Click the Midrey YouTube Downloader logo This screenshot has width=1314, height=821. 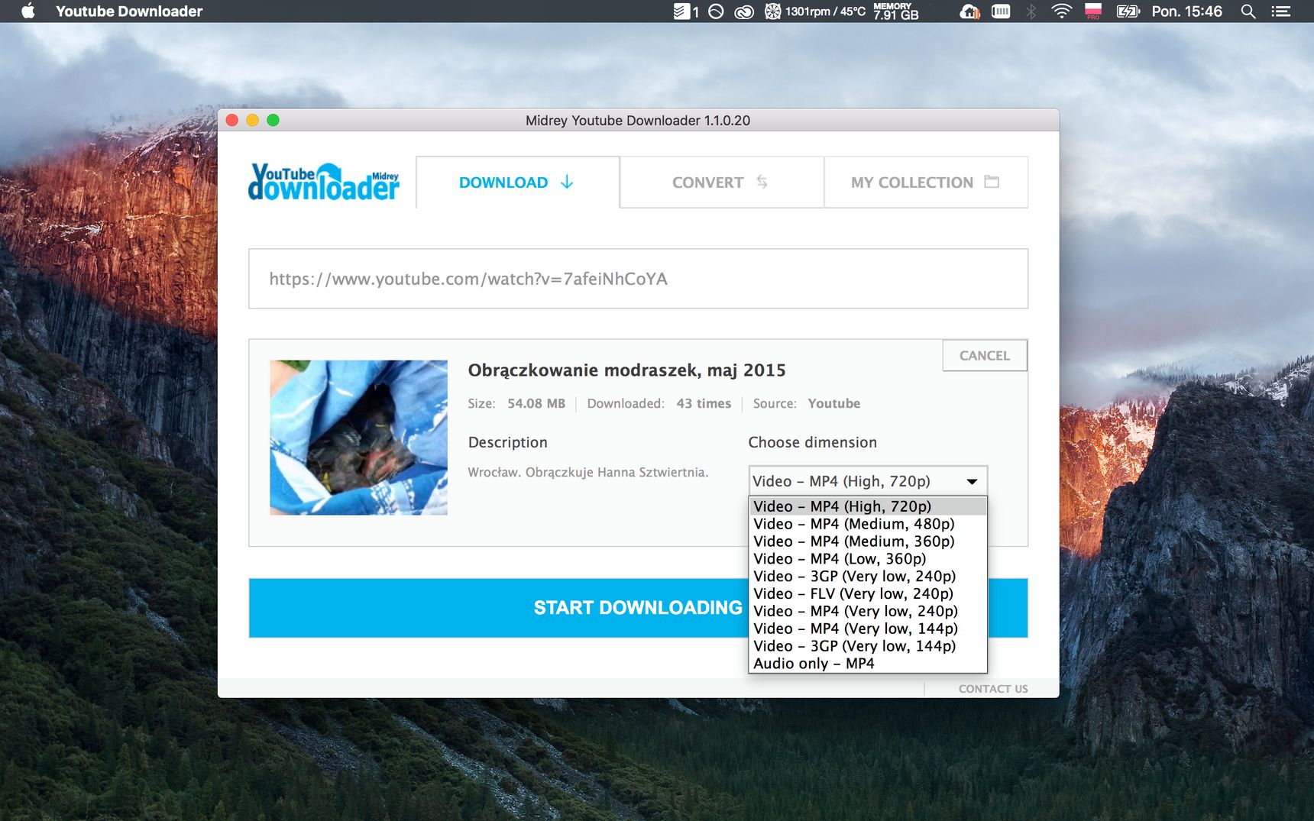(x=324, y=182)
